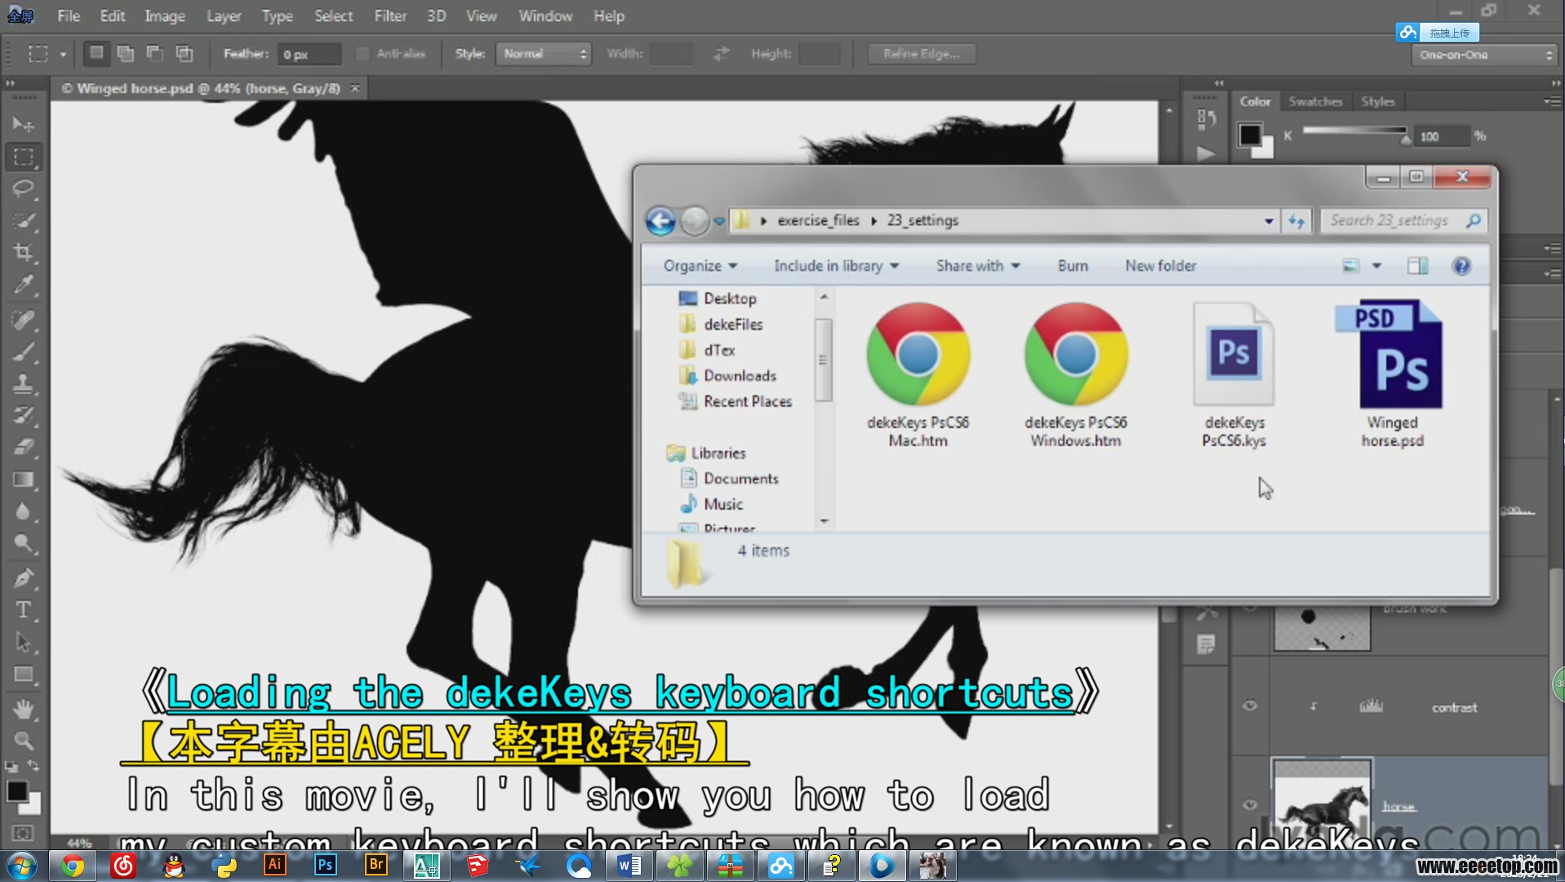This screenshot has width=1565, height=882.
Task: Select the Gradient tool
Action: [x=23, y=480]
